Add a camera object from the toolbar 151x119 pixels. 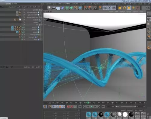coord(53,8)
